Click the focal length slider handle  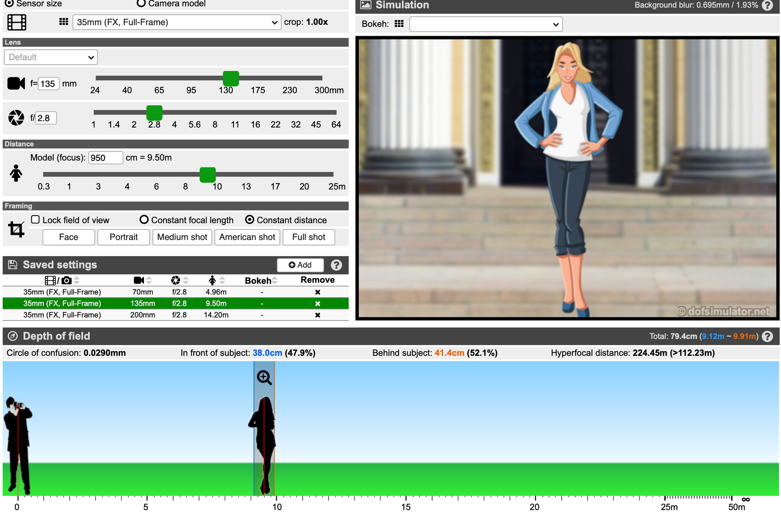point(231,78)
